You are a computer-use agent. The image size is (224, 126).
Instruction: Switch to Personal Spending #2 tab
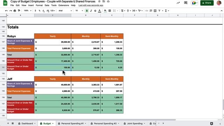(x=105, y=124)
